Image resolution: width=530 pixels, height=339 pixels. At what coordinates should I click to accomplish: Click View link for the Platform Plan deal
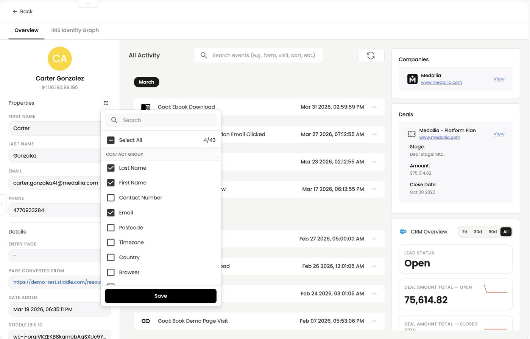tap(499, 134)
